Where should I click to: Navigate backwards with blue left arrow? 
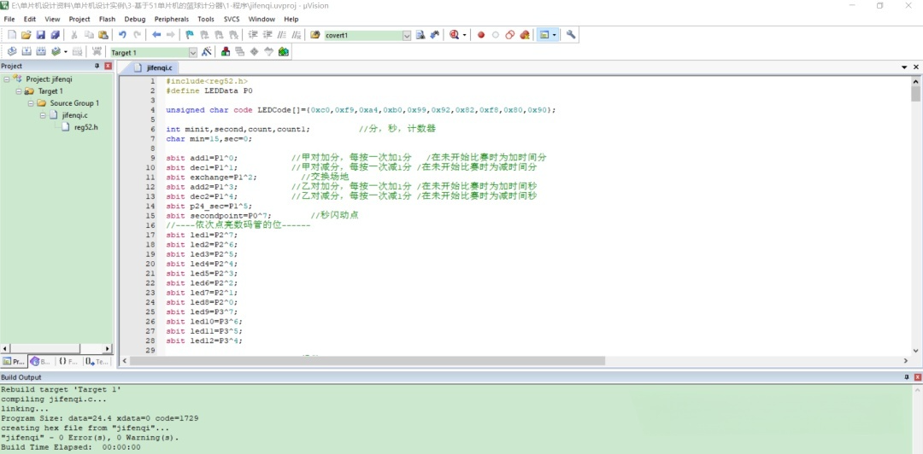[x=156, y=35]
